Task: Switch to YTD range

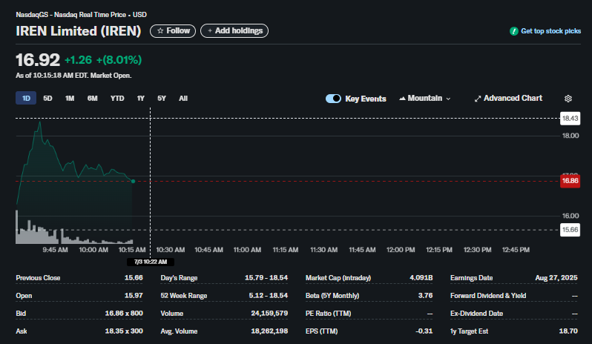Action: coord(117,99)
